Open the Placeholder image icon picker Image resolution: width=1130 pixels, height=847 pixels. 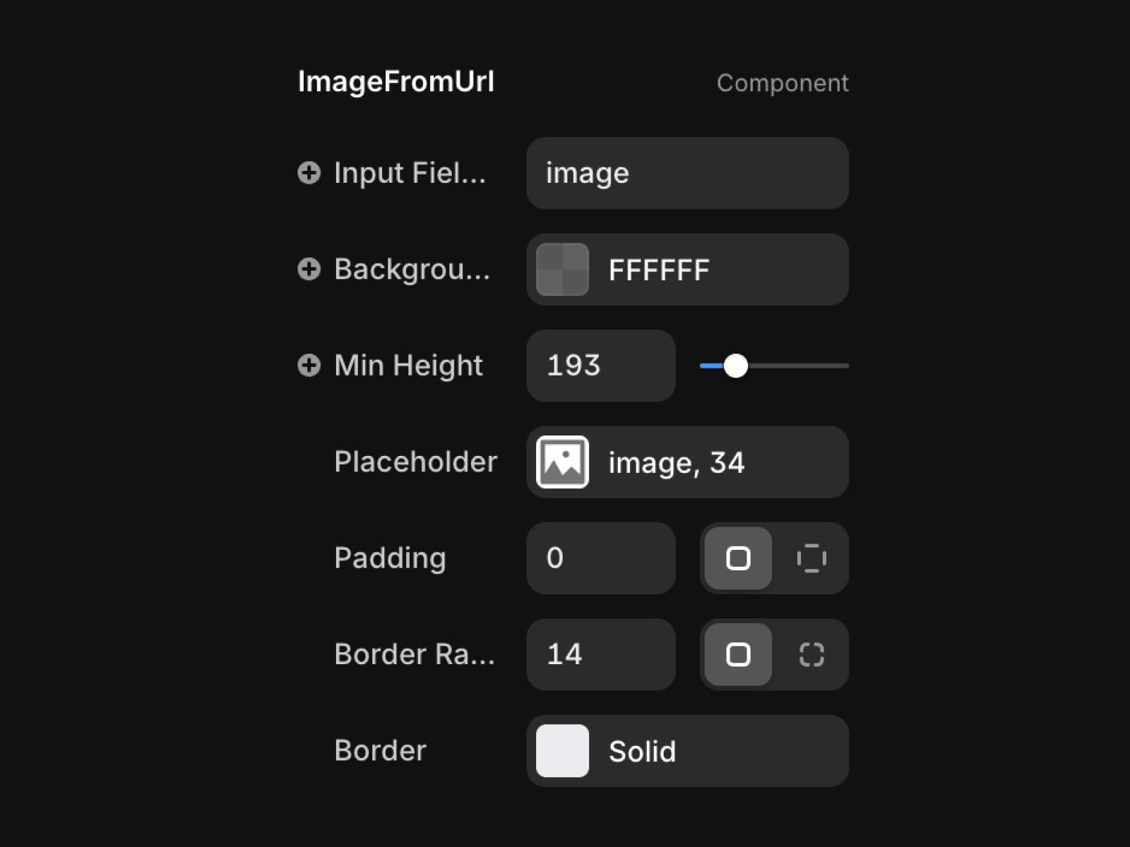562,462
